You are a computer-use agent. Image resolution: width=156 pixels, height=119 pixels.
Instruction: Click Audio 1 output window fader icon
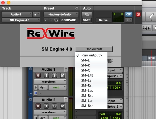(x=121, y=76)
